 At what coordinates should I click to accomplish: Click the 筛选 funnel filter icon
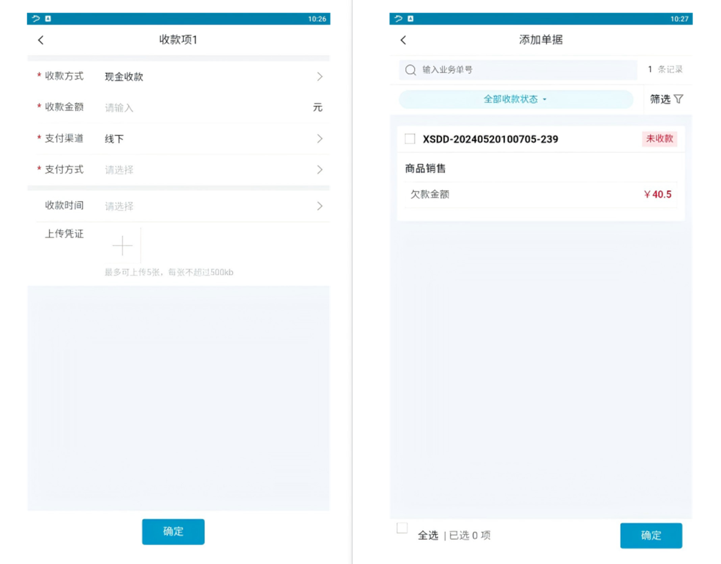[678, 99]
